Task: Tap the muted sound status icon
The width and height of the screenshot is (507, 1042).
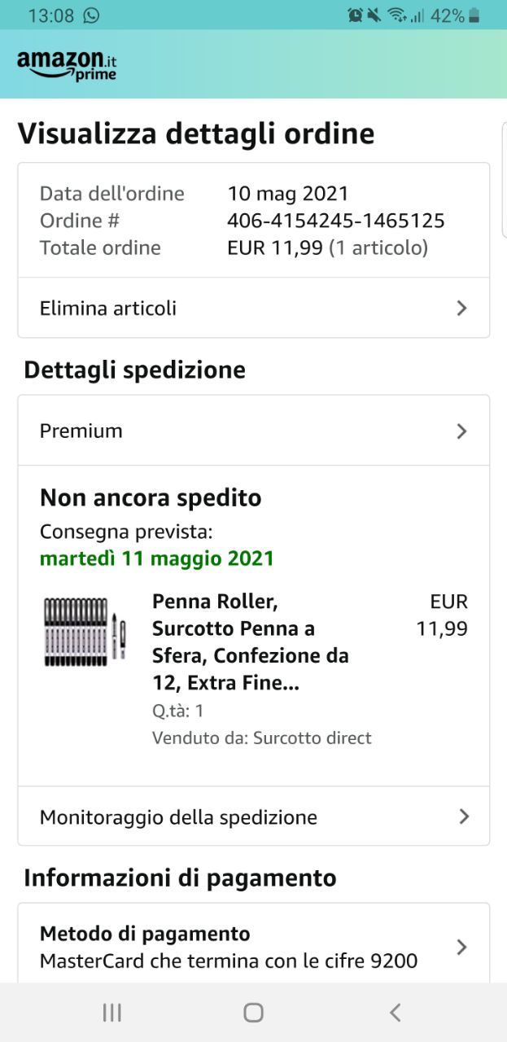Action: (x=374, y=15)
